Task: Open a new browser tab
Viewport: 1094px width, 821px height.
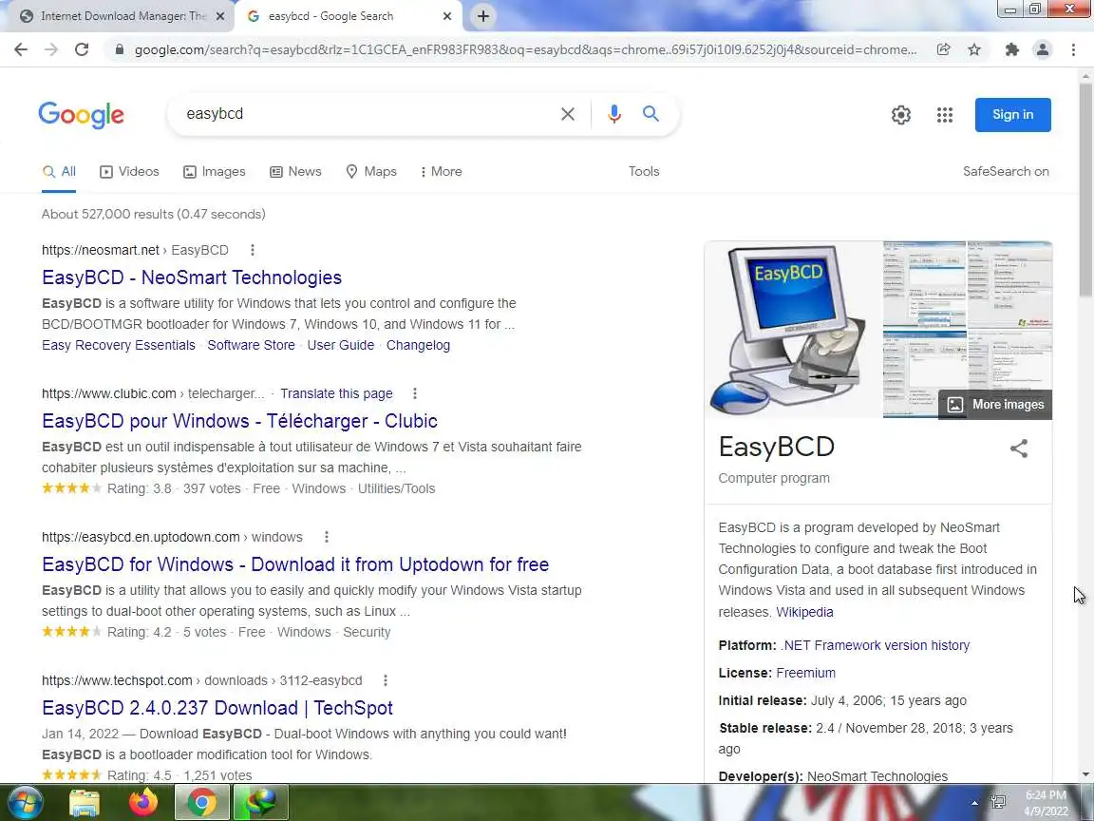Action: (x=482, y=16)
